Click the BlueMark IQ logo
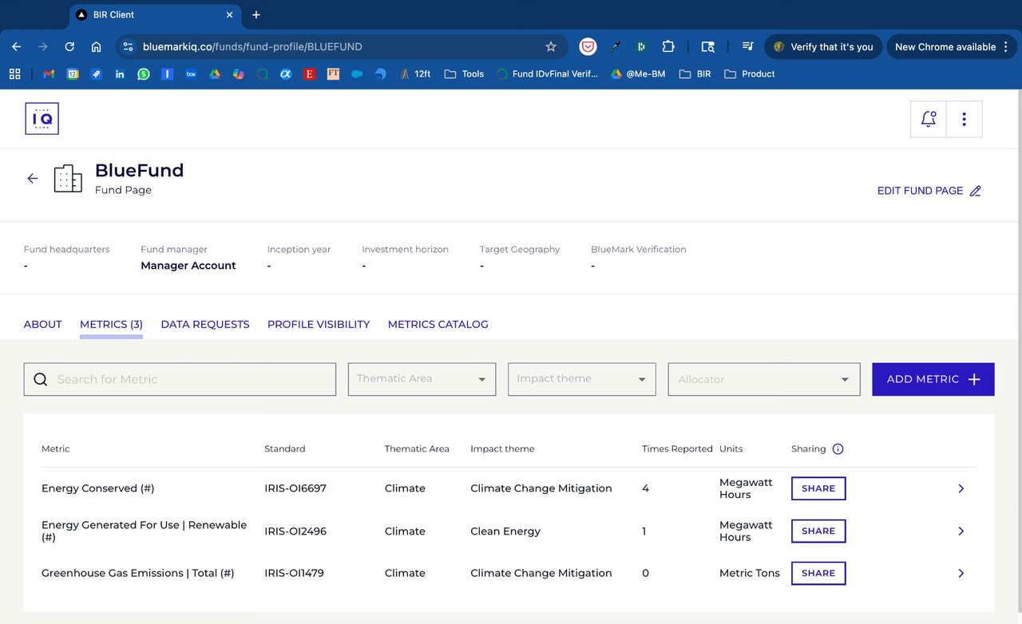The width and height of the screenshot is (1022, 624). click(x=42, y=119)
